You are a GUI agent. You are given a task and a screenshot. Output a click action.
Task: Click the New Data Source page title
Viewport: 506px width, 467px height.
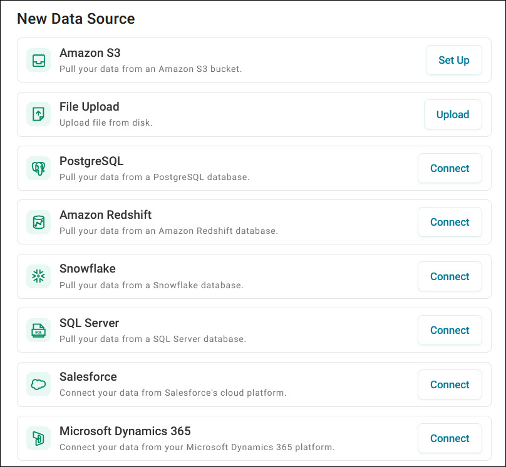coord(76,19)
